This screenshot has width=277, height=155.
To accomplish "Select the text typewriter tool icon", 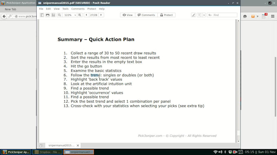I will tap(200, 15).
